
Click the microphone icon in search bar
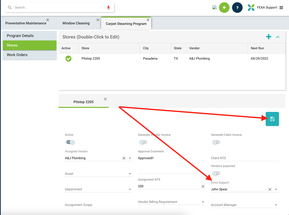(108, 8)
